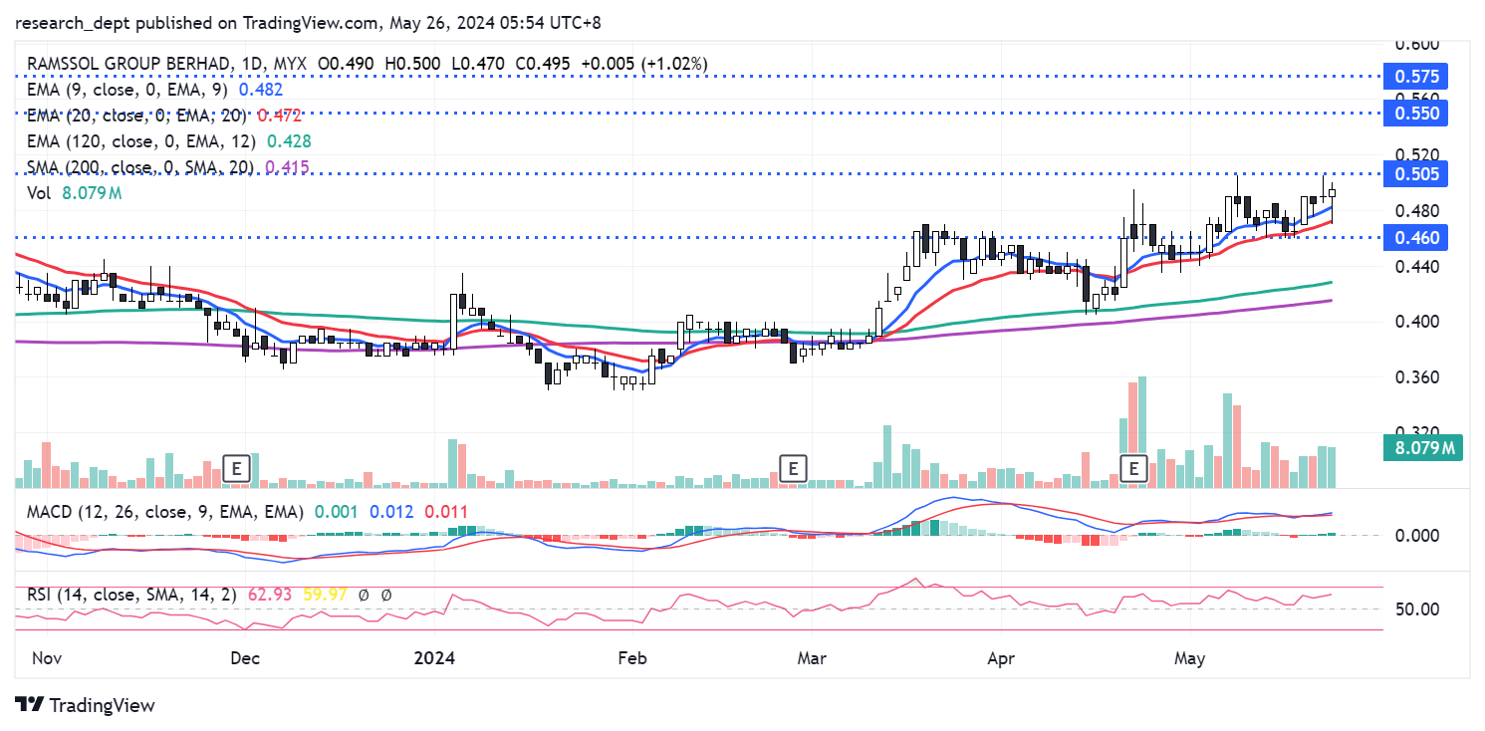Click the RAMSSOL GROUP BERHAD symbol title
Viewport: 1485px width, 731px height.
click(x=127, y=64)
